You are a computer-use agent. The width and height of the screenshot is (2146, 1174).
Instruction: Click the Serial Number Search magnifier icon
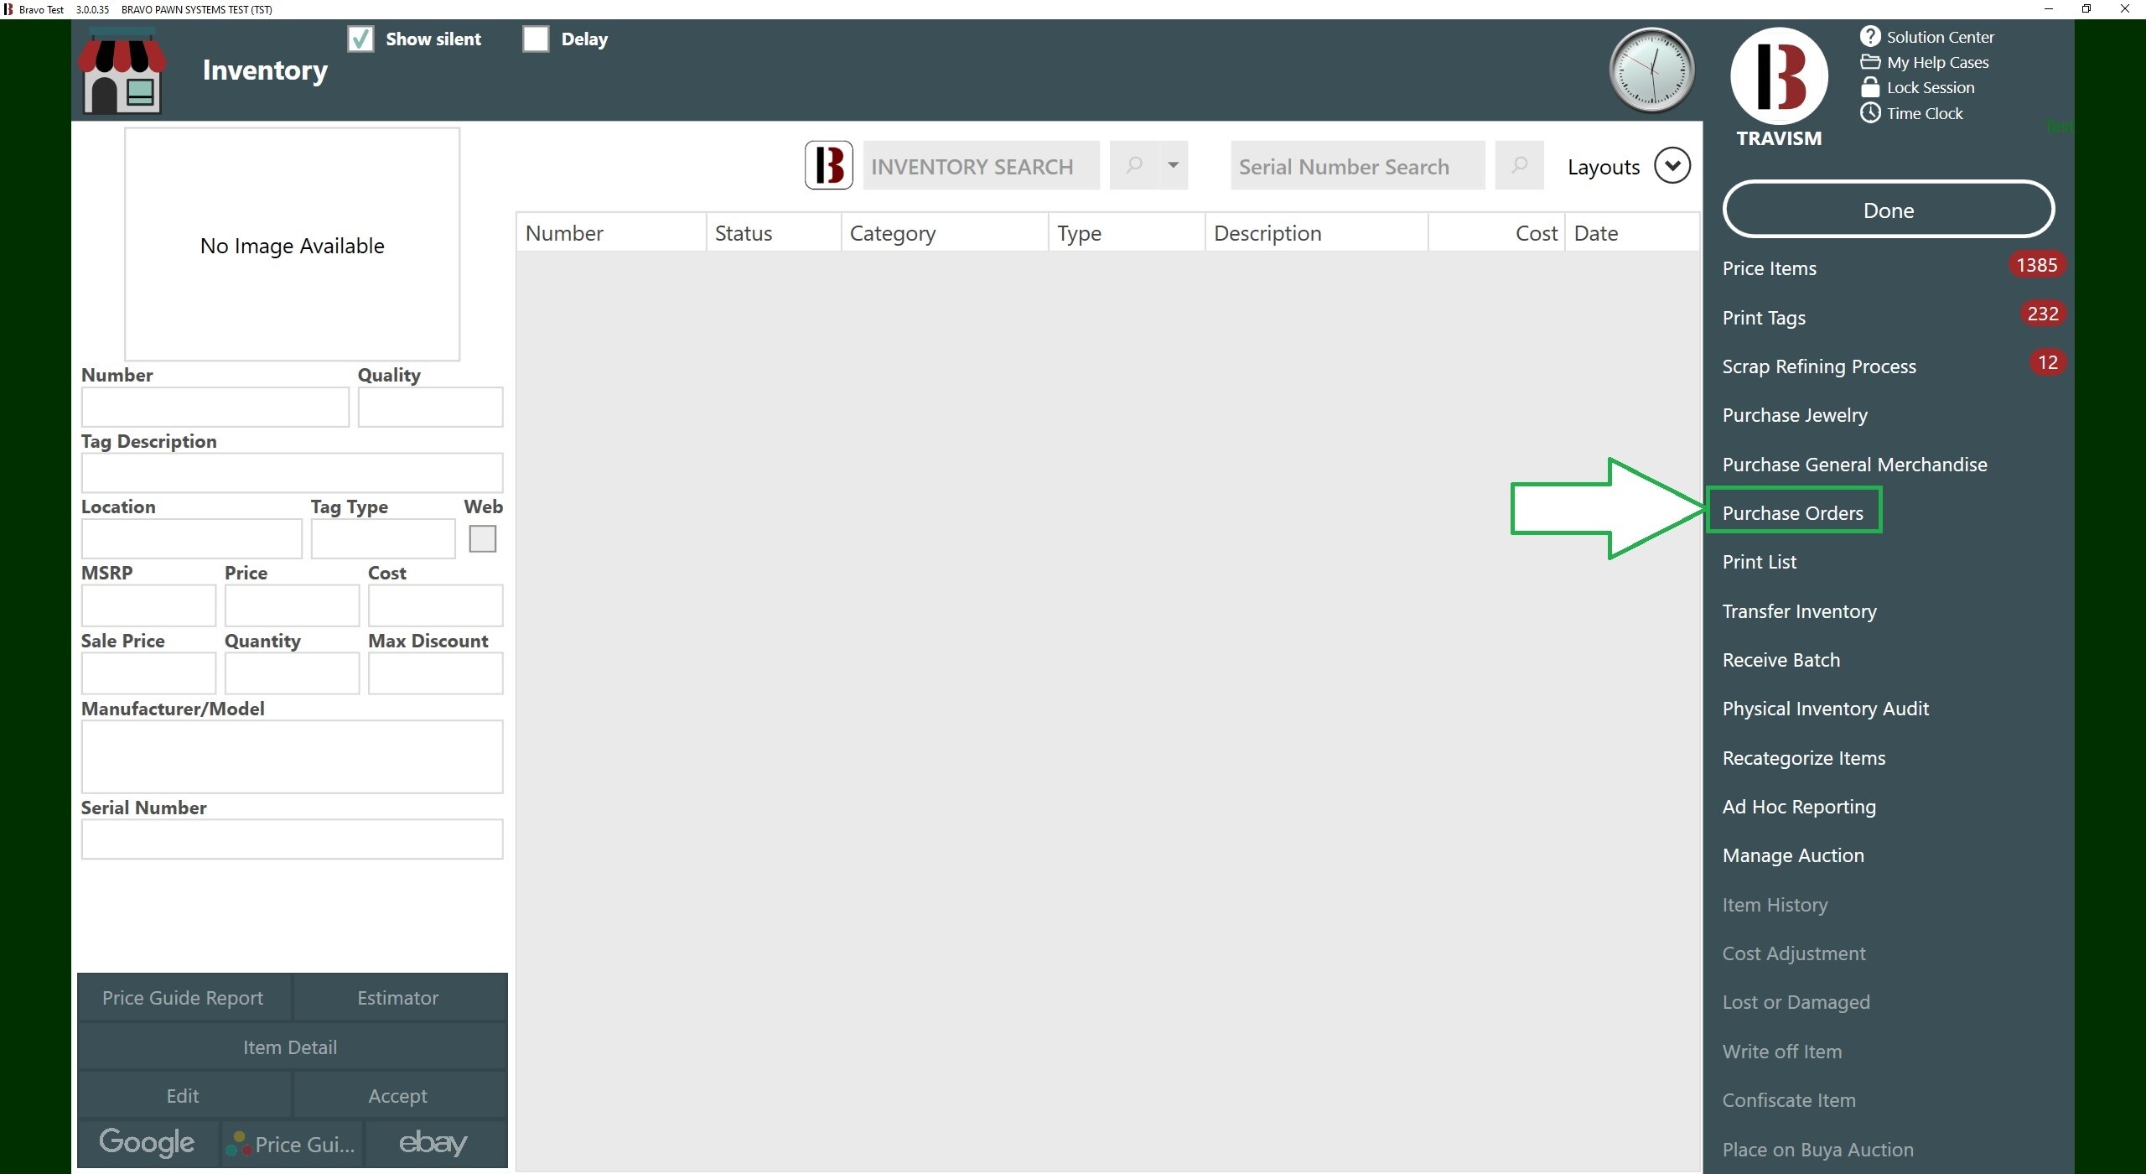pyautogui.click(x=1519, y=165)
